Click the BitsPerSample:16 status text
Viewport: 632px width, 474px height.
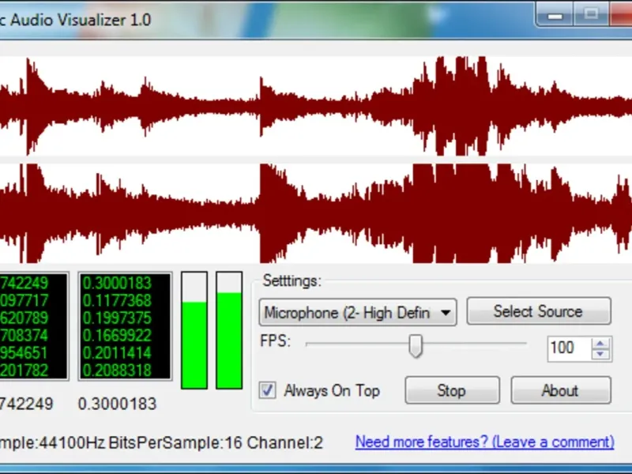[175, 442]
